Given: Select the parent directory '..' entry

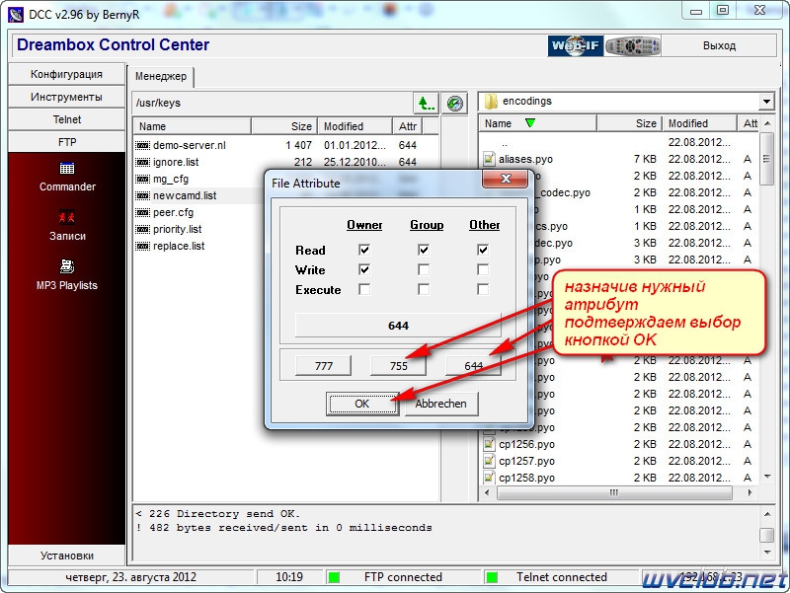Looking at the screenshot, I should 505,143.
